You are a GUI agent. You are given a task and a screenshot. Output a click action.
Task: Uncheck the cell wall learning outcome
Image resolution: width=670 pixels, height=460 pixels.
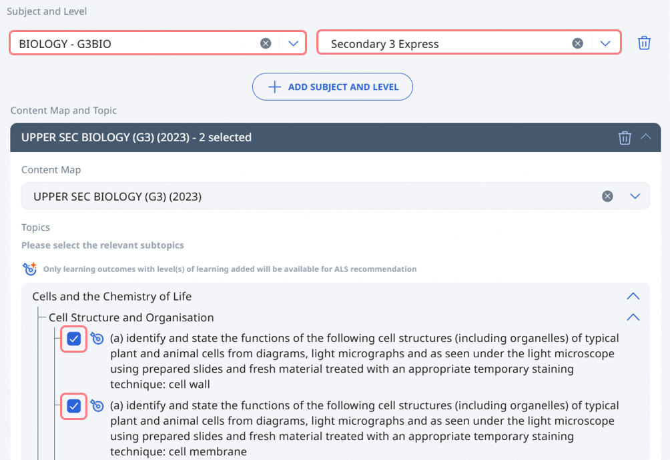pyautogui.click(x=74, y=339)
